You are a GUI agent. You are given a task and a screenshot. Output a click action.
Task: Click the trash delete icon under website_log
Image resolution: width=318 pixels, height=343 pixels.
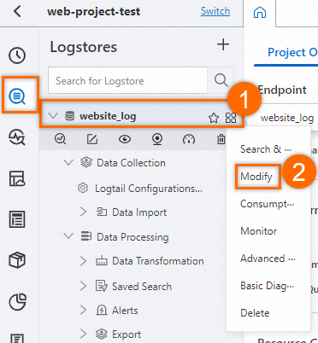coord(221,139)
